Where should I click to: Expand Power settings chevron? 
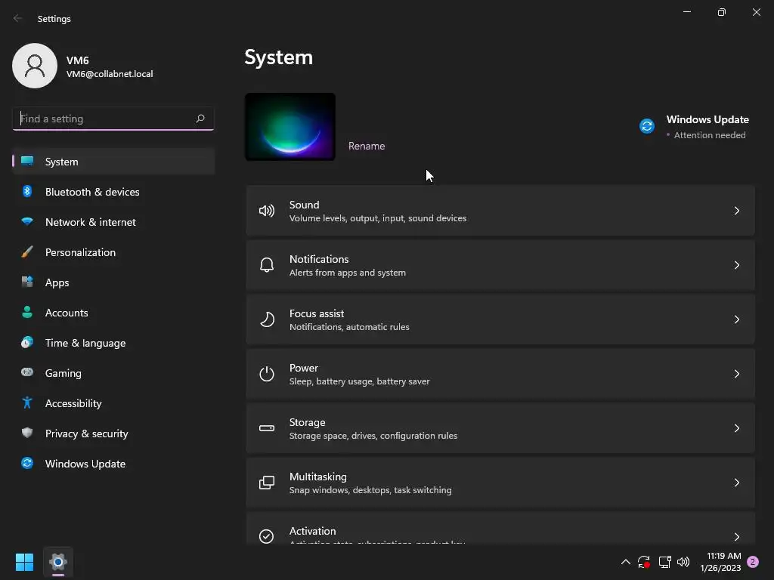pyautogui.click(x=736, y=374)
